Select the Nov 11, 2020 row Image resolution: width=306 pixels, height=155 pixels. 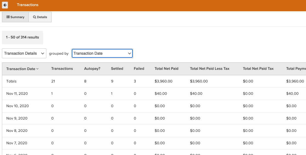17,94
